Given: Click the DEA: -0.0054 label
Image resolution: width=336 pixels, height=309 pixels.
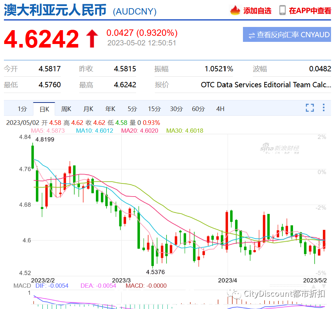Looking at the screenshot, I should (x=98, y=286).
